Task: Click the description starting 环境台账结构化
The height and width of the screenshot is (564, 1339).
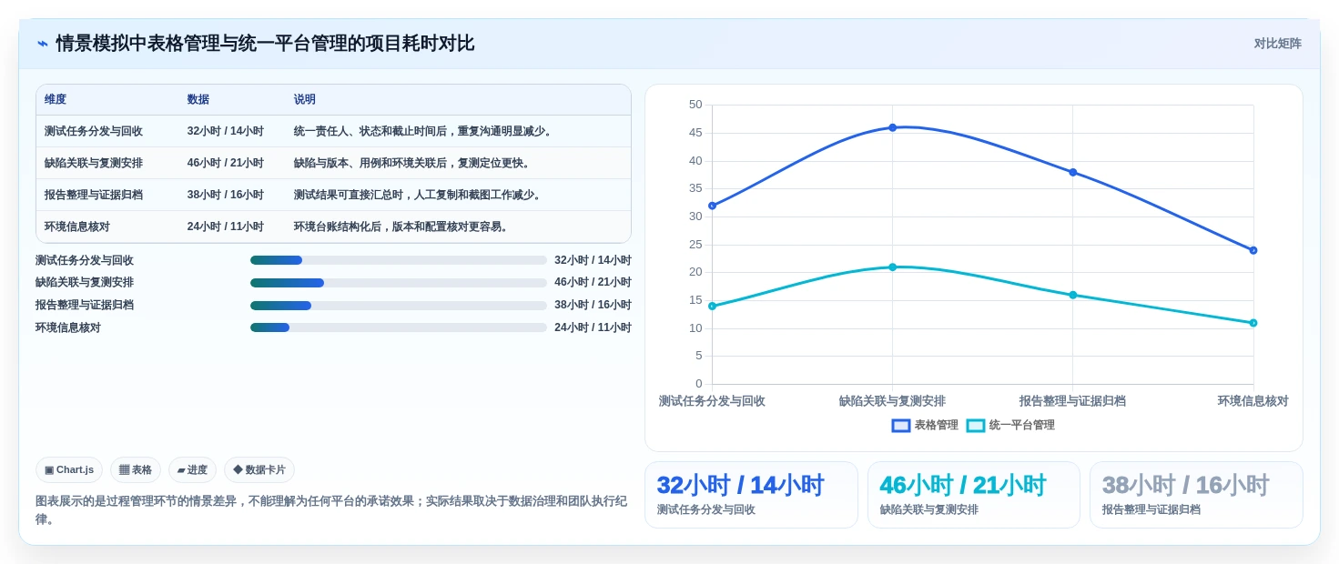Action: pos(402,227)
